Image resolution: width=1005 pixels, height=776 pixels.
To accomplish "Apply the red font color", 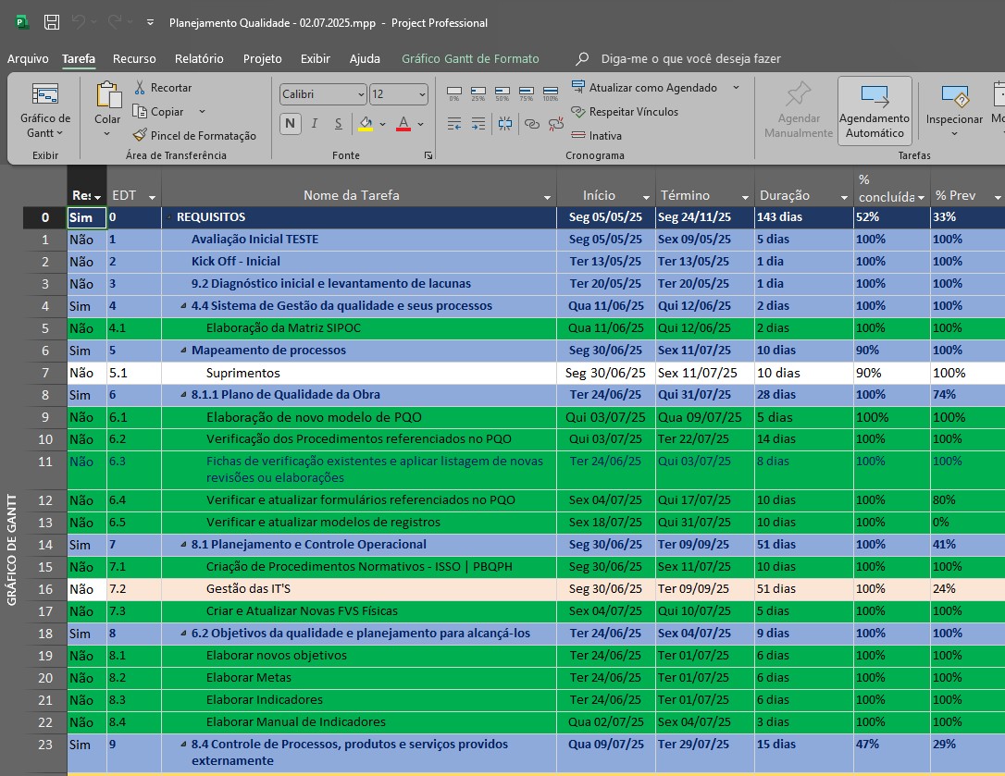I will 403,124.
